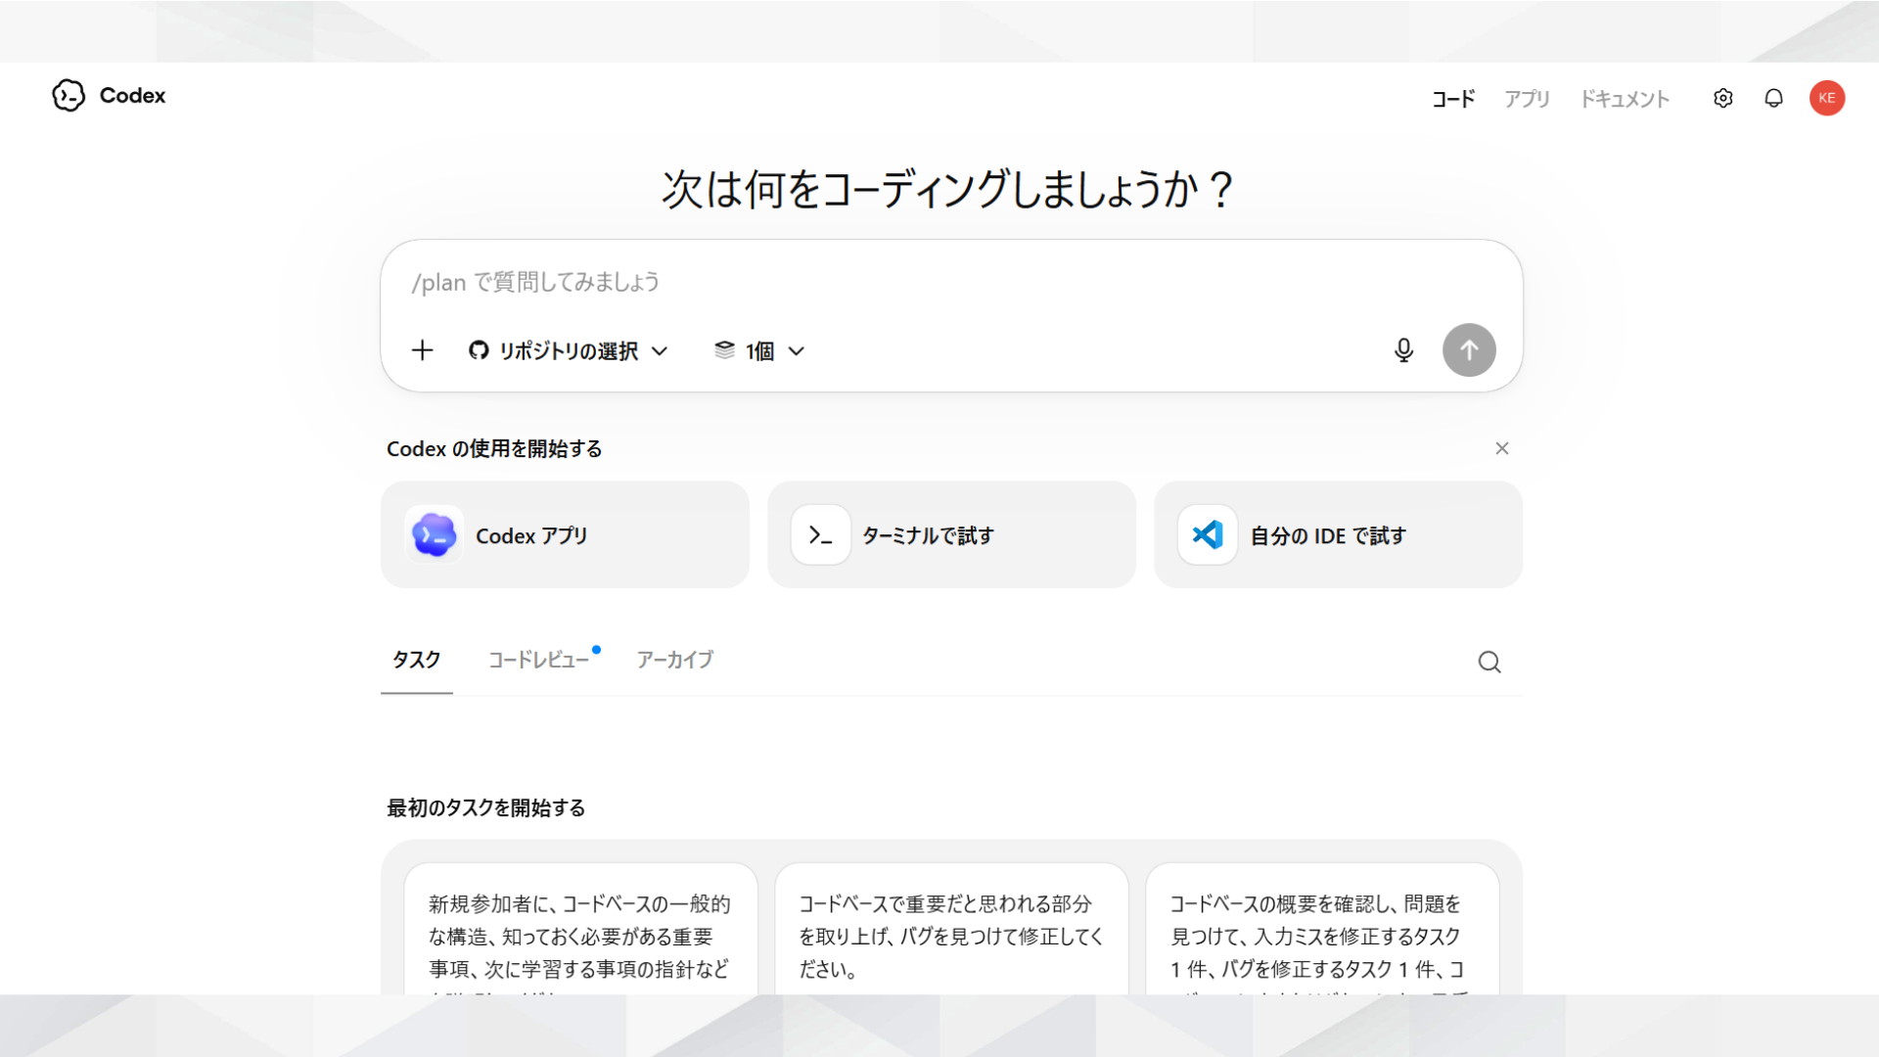Pick the 新規参加者に suggested task card
The image size is (1879, 1057).
580,929
